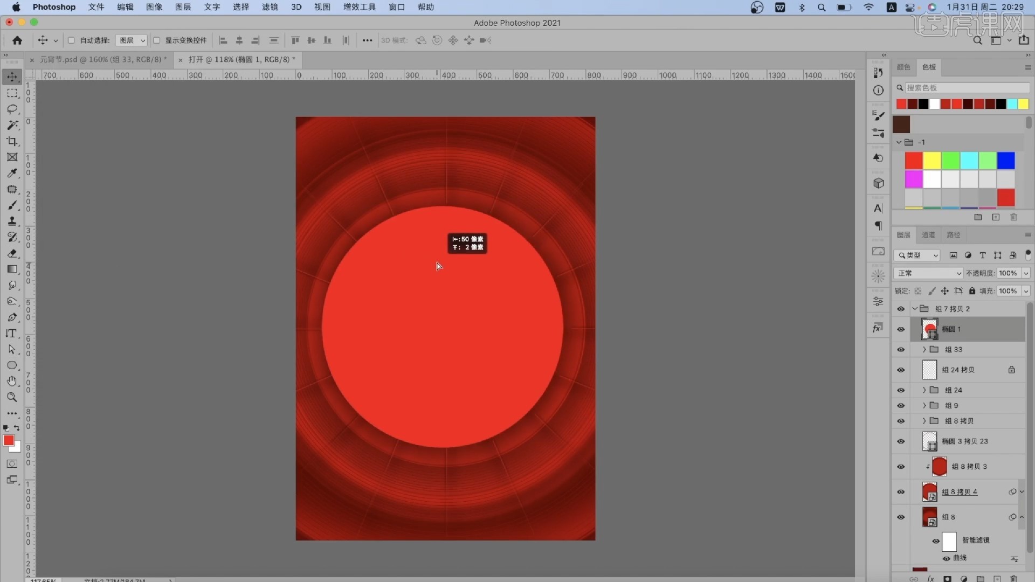Open the 图像 menu
This screenshot has height=582, width=1035.
click(154, 7)
